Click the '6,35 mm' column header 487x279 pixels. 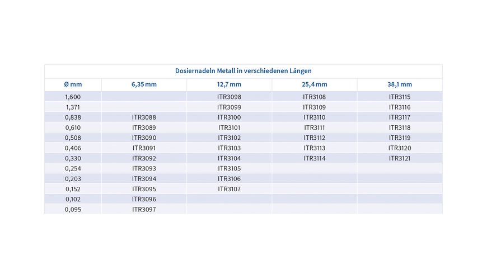pos(144,84)
